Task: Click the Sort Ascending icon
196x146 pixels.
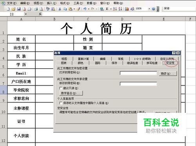Action: tap(115, 9)
